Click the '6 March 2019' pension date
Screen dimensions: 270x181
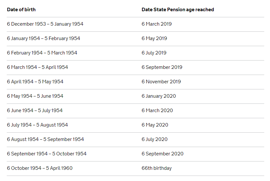[157, 24]
